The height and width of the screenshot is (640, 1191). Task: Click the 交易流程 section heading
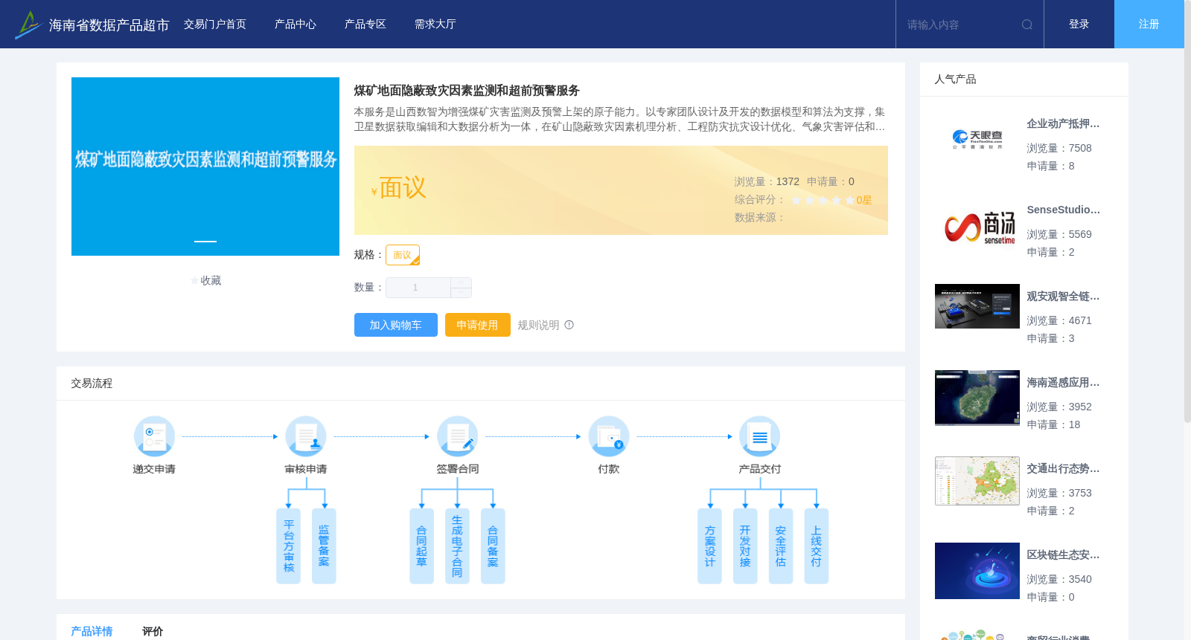click(92, 384)
